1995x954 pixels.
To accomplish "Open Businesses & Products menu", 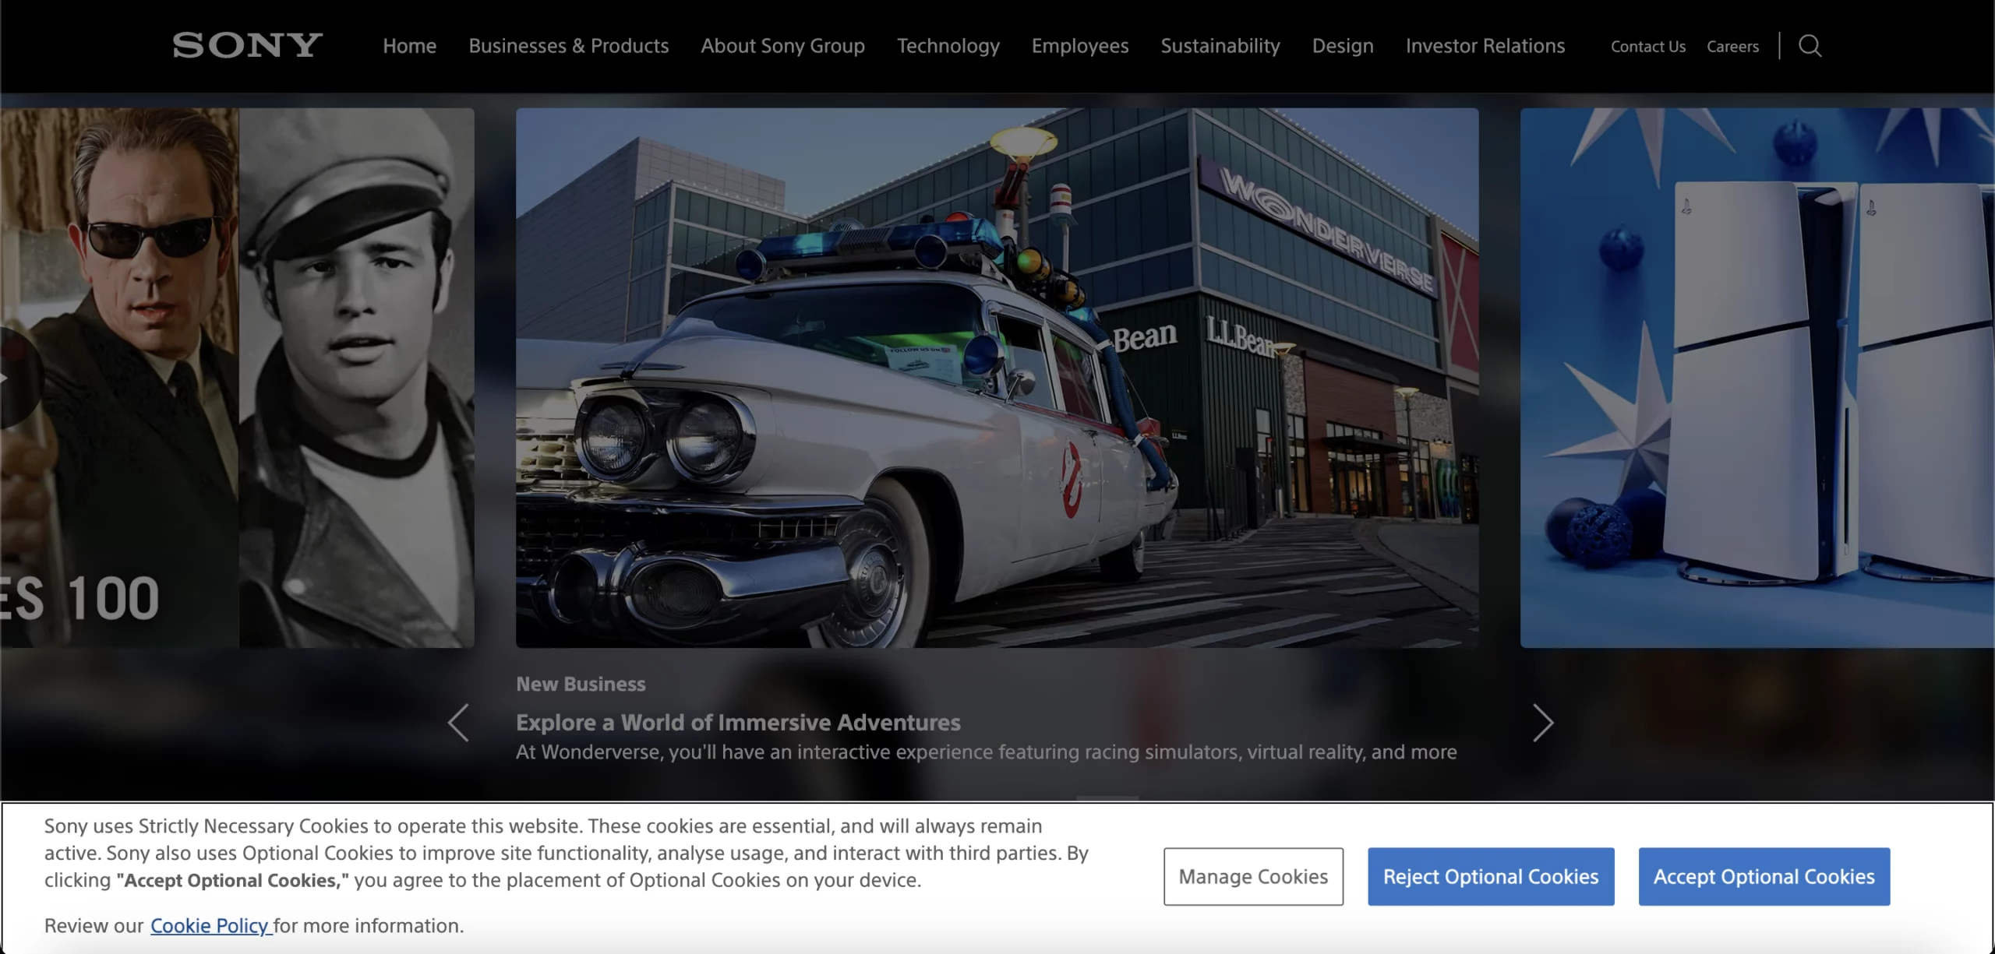I will (x=568, y=46).
